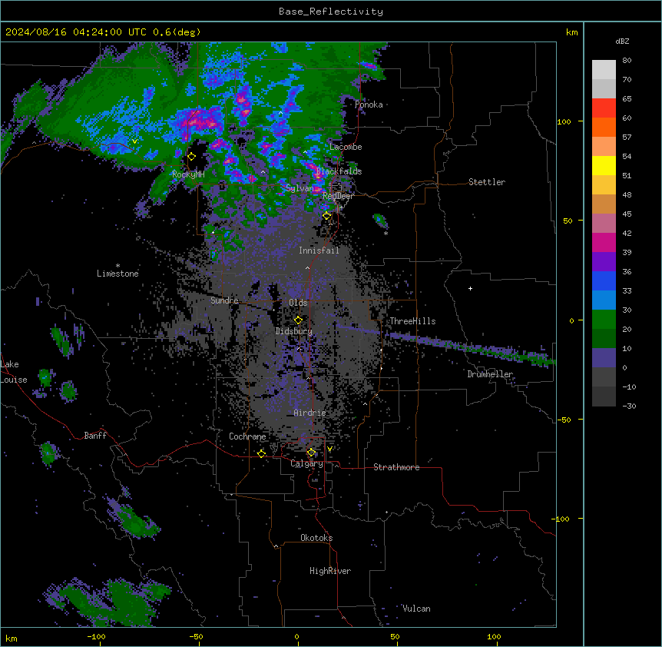This screenshot has width=662, height=647.
Task: Select the bright orange swatch below red in legend
Action: [x=604, y=127]
